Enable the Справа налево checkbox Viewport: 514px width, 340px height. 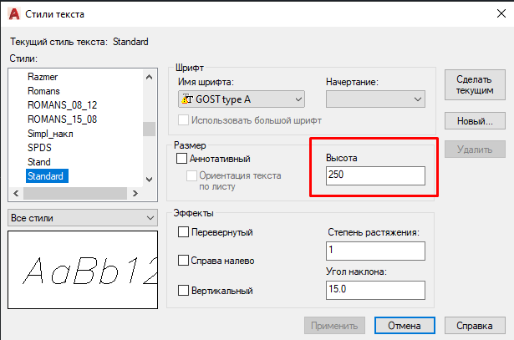185,261
